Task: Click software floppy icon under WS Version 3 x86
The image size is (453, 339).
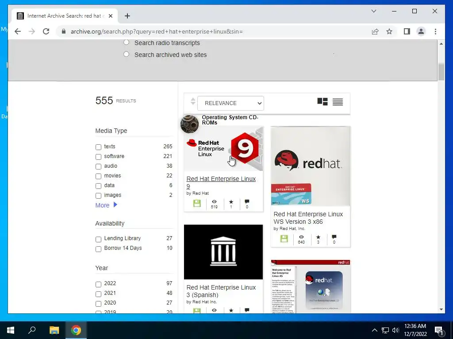Action: pyautogui.click(x=284, y=239)
